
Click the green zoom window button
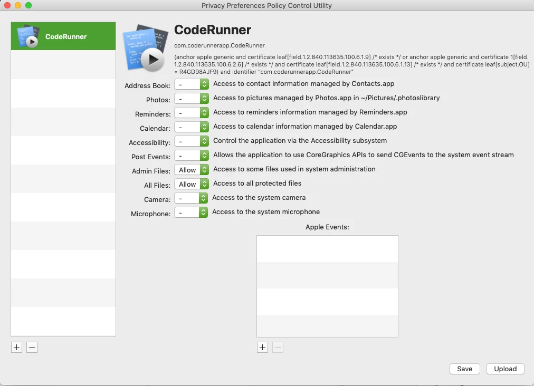pos(28,5)
